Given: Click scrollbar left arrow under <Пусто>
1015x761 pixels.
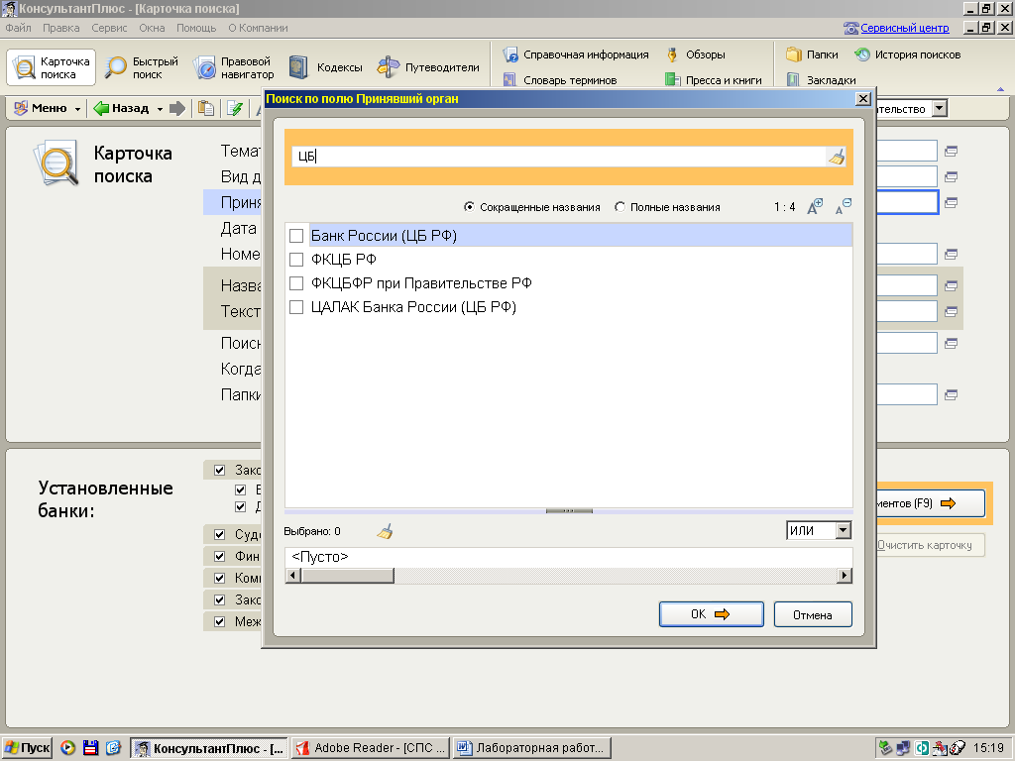Looking at the screenshot, I should tap(293, 576).
